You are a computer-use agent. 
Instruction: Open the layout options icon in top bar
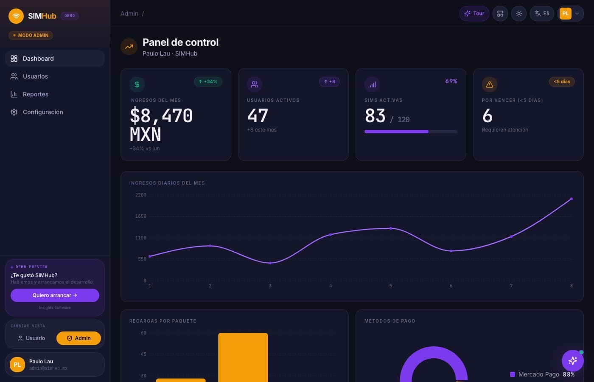[x=500, y=14]
